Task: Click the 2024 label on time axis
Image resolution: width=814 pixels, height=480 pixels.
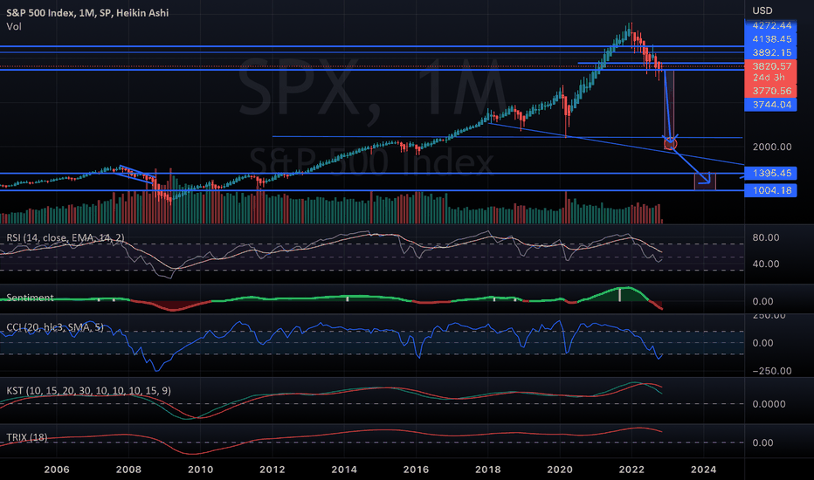Action: [x=703, y=470]
